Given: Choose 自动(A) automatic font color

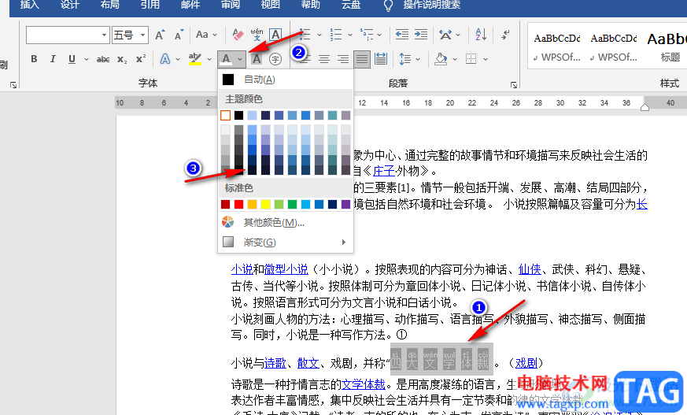Looking at the screenshot, I should (286, 80).
